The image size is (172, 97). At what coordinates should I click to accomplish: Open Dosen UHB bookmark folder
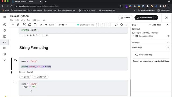click(x=50, y=11)
